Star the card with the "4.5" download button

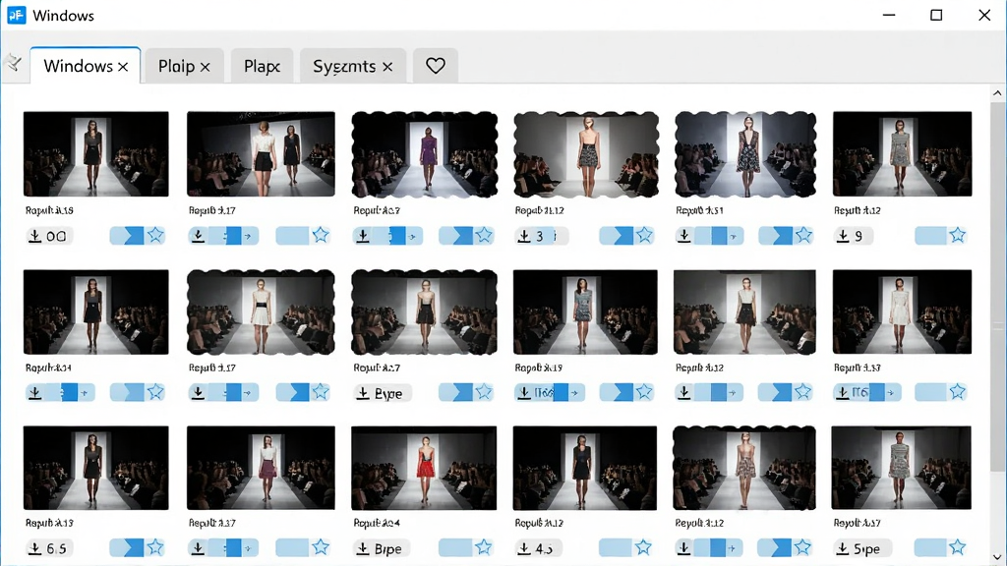coord(643,547)
